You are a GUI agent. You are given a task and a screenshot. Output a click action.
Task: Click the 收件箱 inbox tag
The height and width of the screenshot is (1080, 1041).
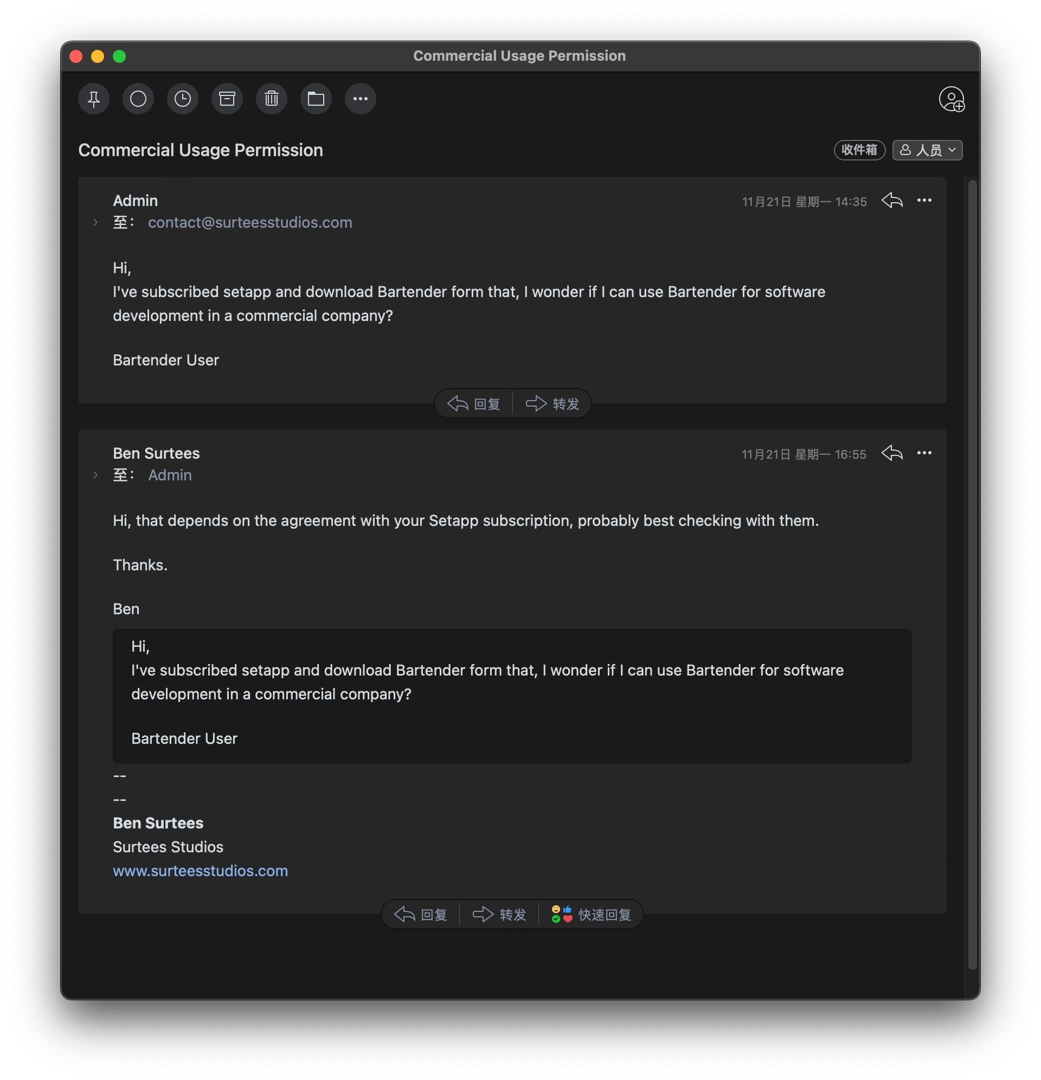click(859, 150)
